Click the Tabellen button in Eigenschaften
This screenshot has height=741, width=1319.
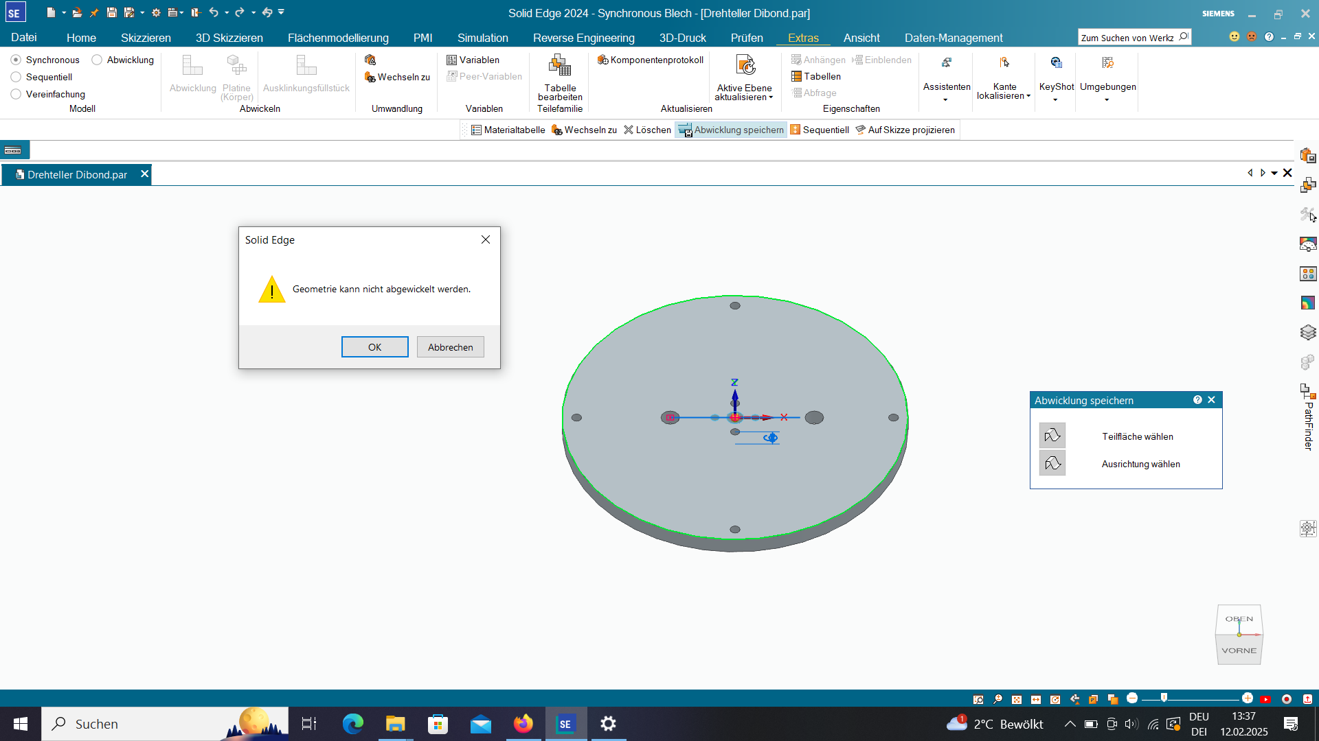point(815,76)
